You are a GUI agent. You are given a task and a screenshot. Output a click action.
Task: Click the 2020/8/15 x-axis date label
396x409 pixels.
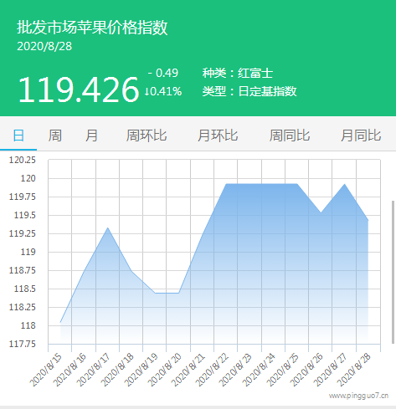click(x=46, y=370)
